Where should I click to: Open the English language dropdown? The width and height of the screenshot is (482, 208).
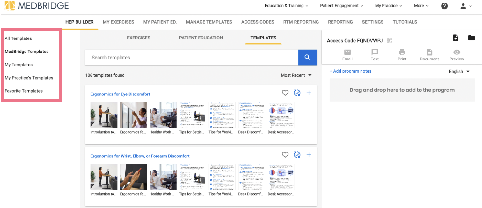[459, 71]
